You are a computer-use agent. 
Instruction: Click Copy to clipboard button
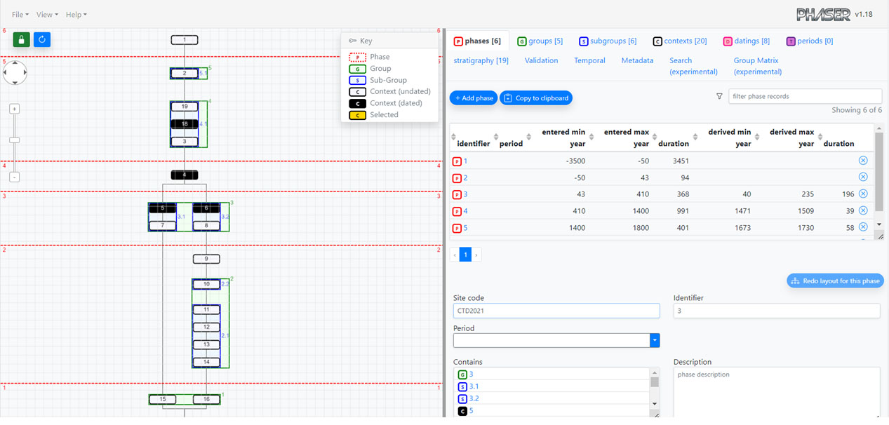point(536,98)
